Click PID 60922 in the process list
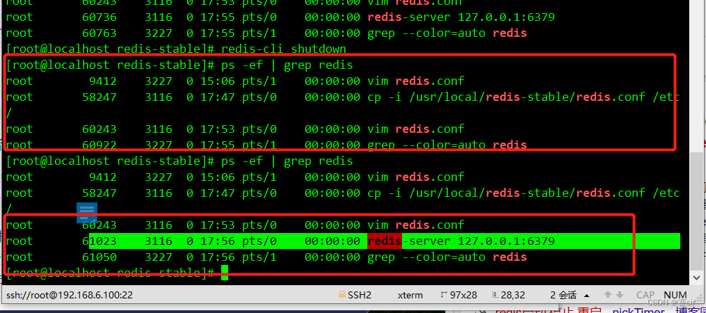Viewport: 706px width, 313px height. [99, 145]
